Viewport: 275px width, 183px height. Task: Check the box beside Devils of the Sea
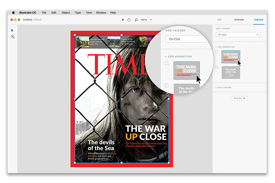tap(217, 67)
